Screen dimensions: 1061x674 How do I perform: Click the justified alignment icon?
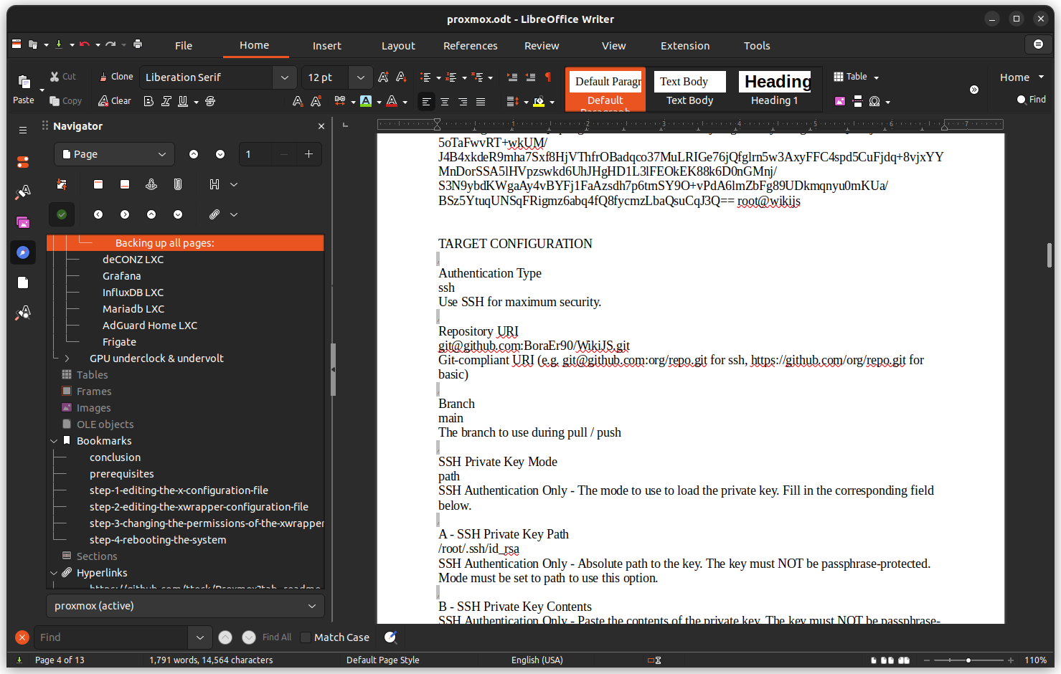click(x=481, y=102)
